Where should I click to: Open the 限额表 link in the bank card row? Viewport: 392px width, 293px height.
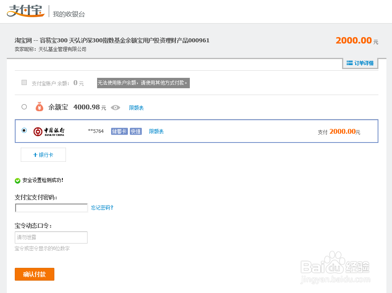156,131
